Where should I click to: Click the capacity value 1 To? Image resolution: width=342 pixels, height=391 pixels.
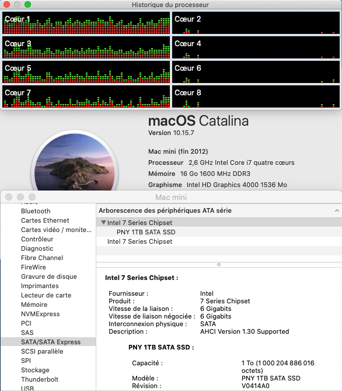pyautogui.click(x=278, y=366)
